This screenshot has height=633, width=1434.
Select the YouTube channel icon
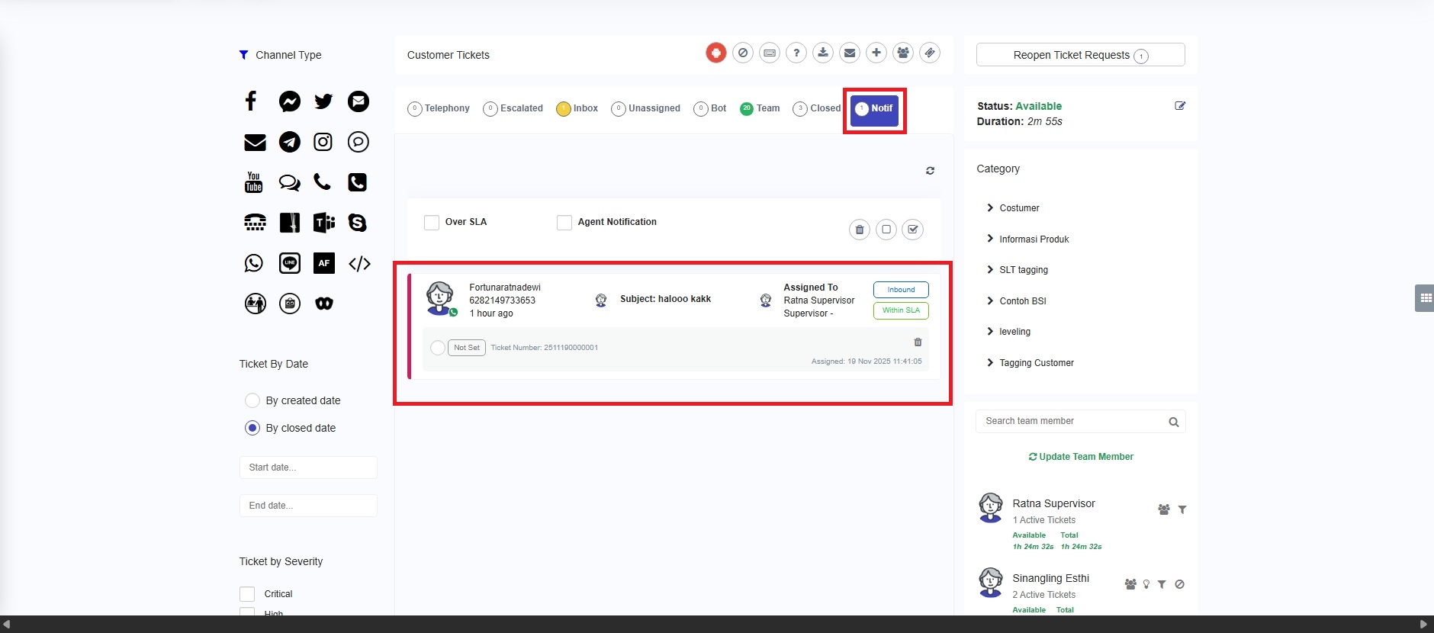254,182
